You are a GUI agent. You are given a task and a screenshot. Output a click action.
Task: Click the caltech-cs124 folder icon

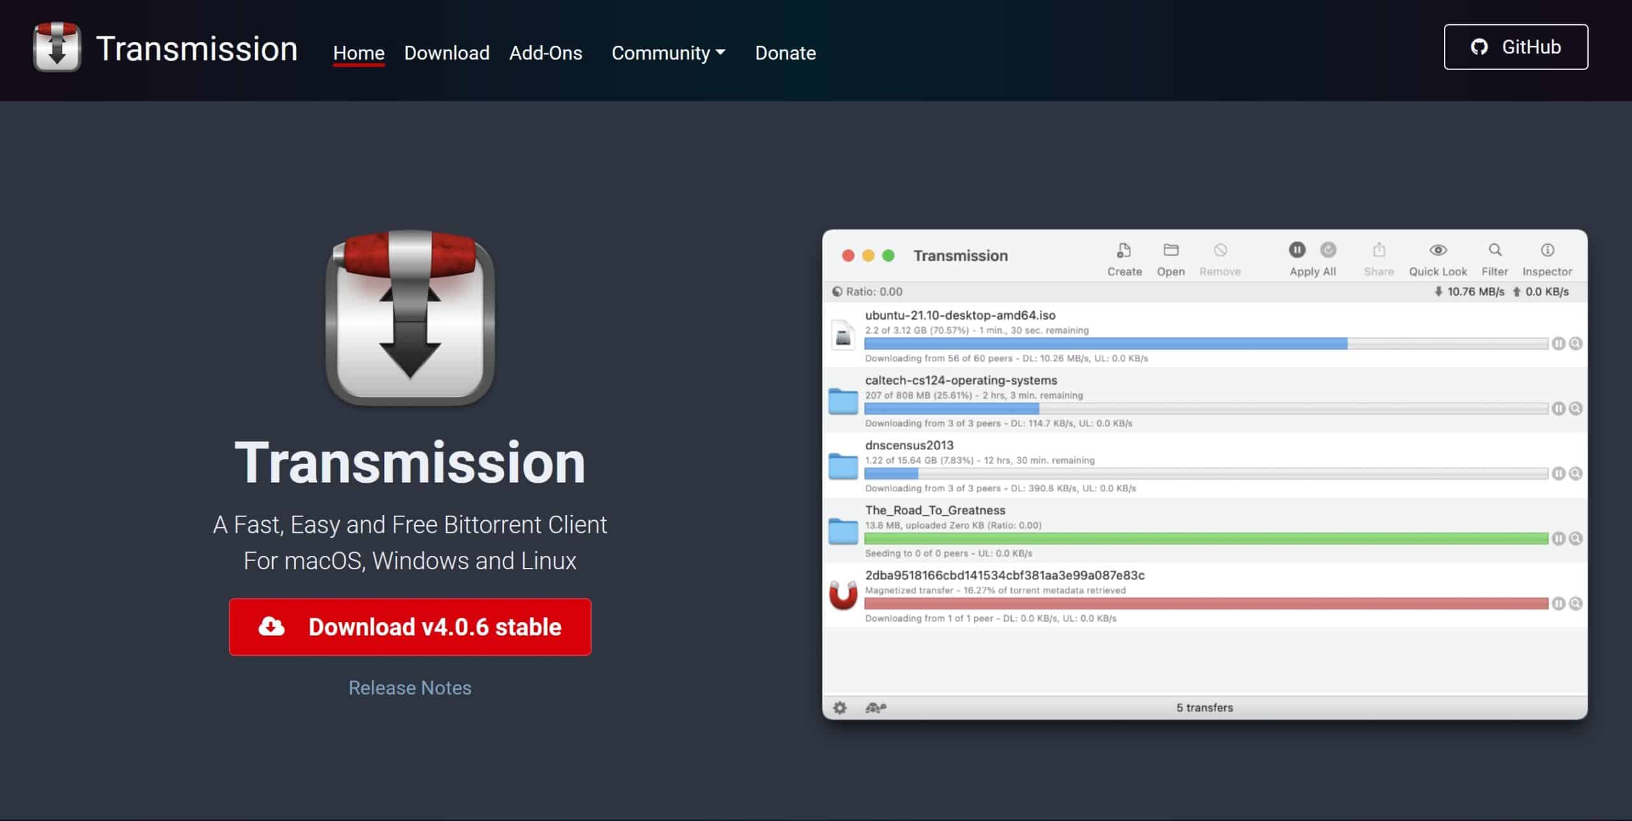(x=843, y=401)
